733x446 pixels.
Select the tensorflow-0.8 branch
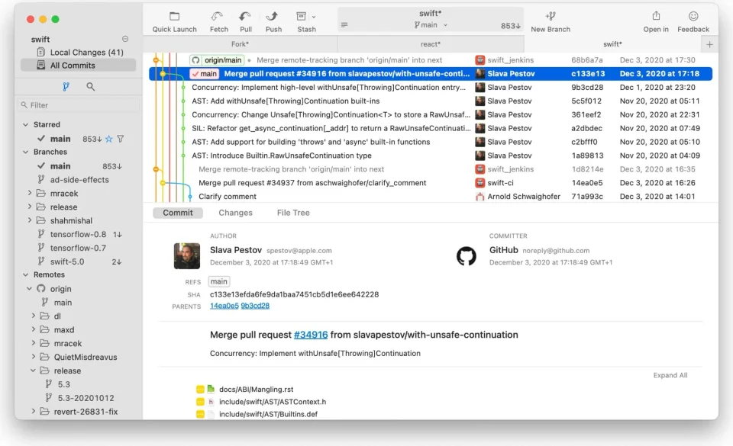click(x=79, y=234)
